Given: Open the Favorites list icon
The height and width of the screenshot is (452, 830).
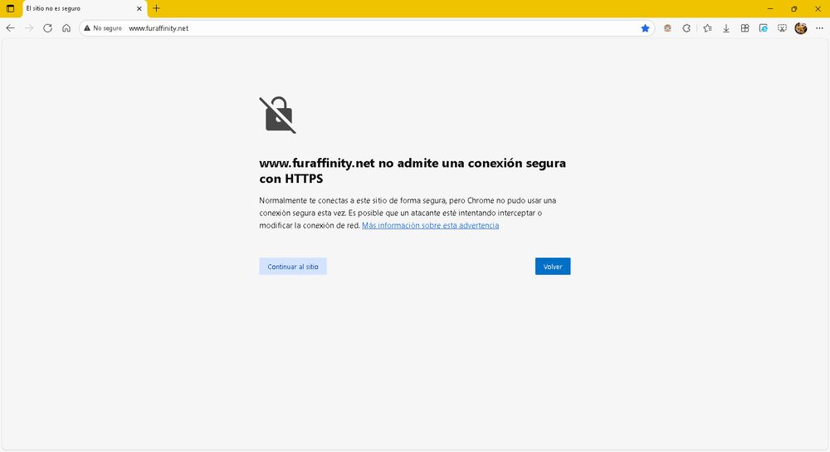Looking at the screenshot, I should click(707, 28).
